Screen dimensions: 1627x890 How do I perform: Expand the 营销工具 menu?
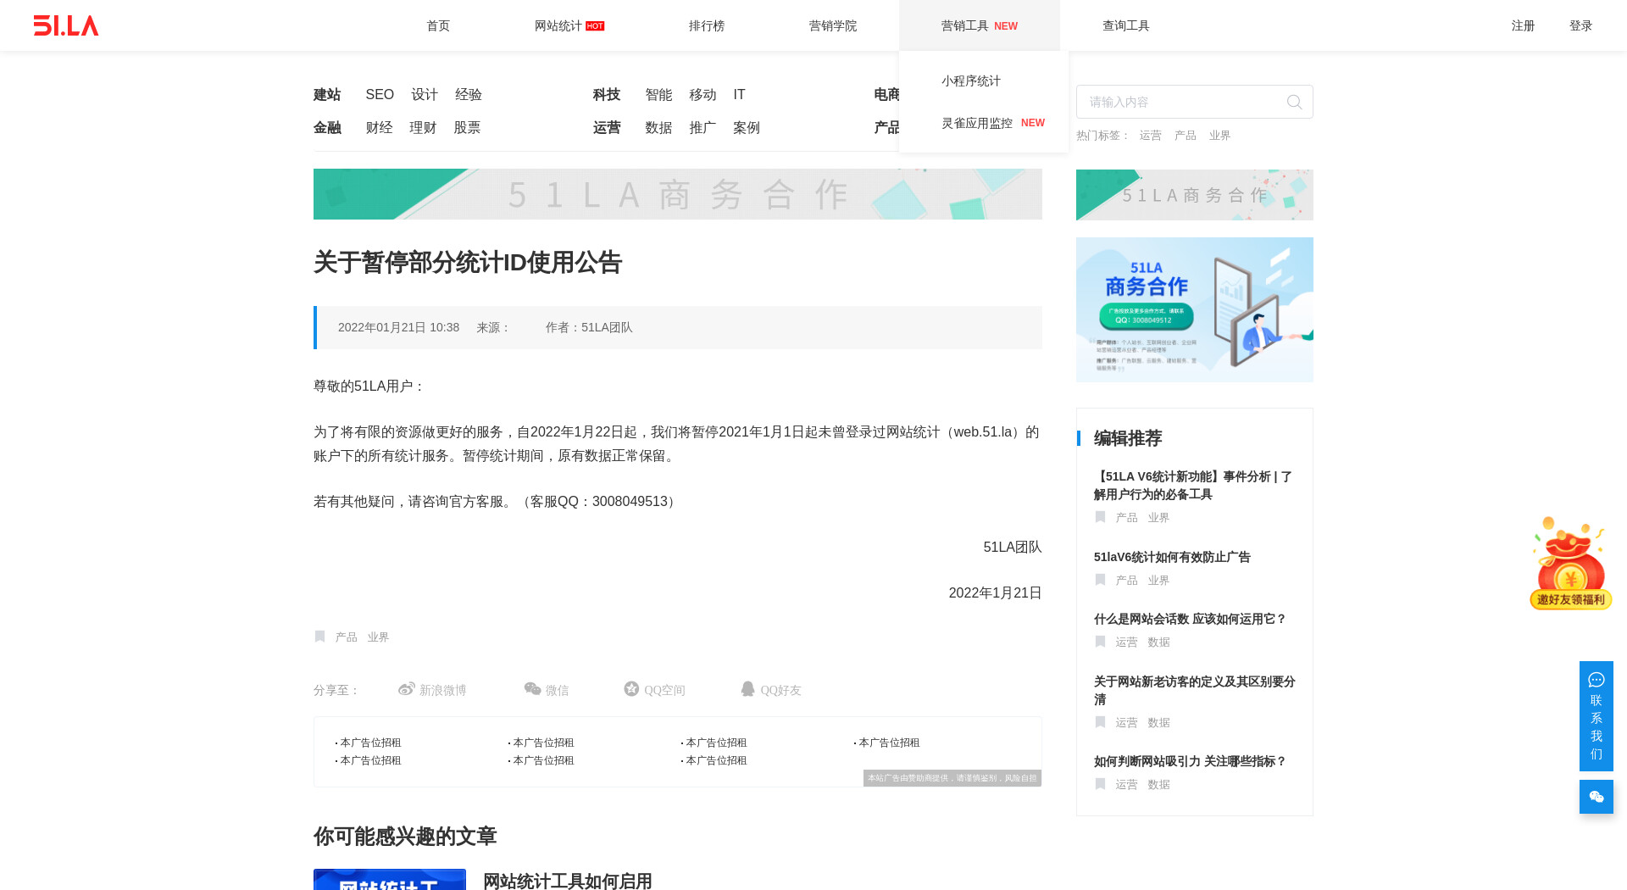[x=979, y=25]
